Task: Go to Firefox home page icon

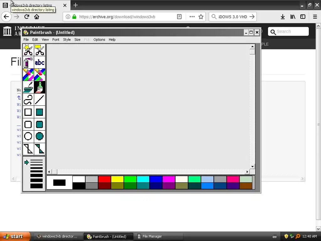Action: point(37,17)
